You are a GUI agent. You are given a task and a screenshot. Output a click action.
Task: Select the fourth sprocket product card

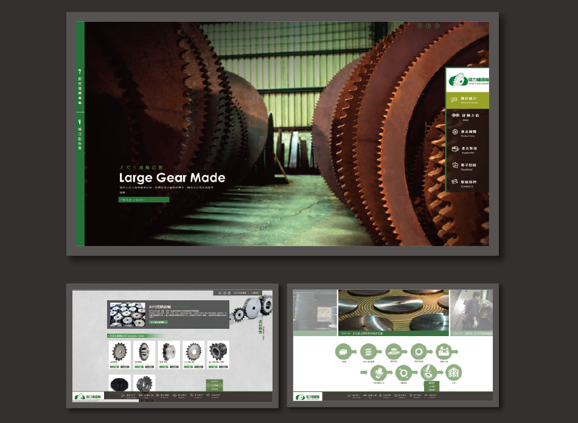coord(193,355)
